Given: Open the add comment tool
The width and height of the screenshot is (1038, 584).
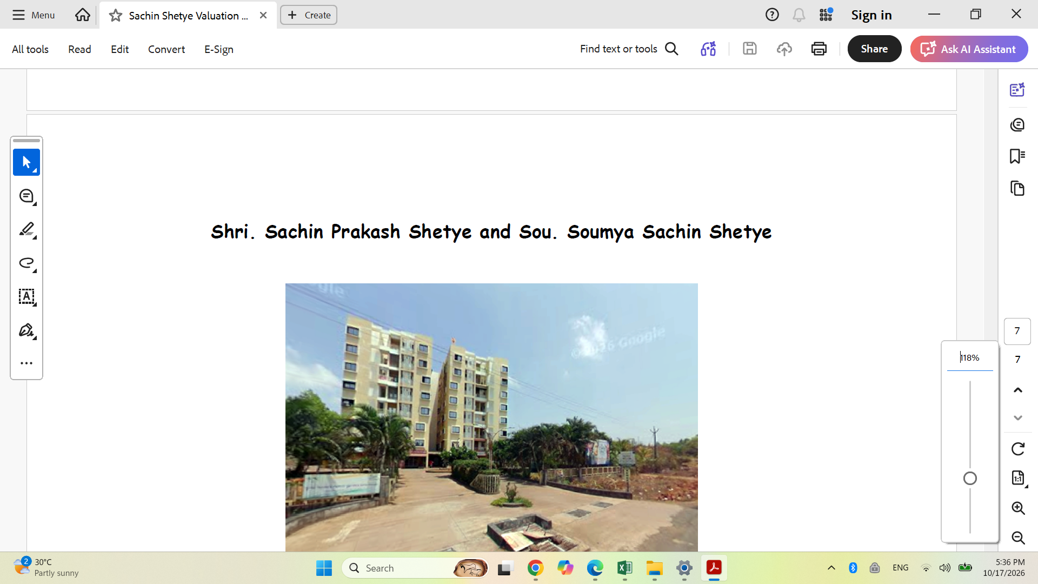Looking at the screenshot, I should pos(26,196).
